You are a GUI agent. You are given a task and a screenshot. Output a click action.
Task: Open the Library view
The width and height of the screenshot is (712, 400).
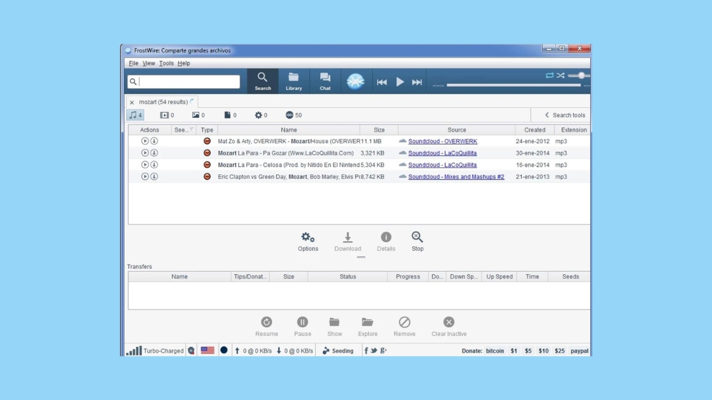(294, 81)
